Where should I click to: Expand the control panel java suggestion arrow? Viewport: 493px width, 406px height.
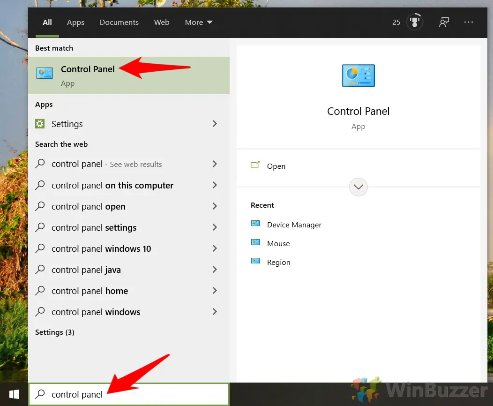click(215, 270)
